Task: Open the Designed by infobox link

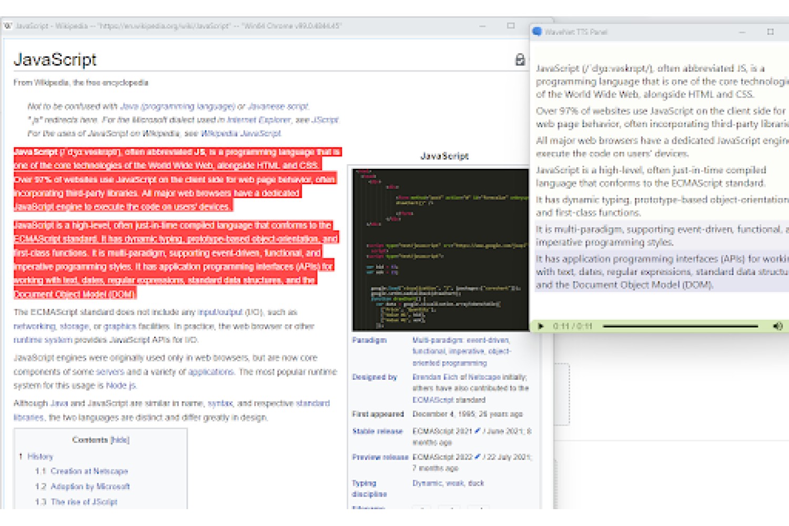Action: tap(375, 377)
